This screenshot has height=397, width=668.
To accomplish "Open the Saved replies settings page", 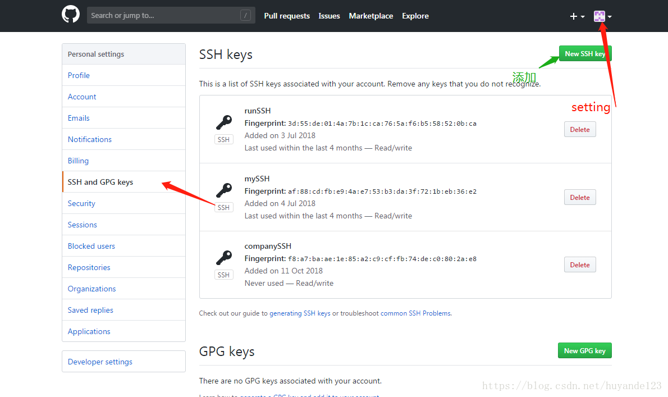I will [x=123, y=309].
